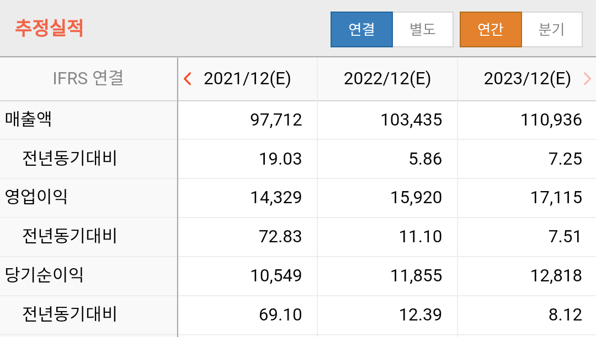This screenshot has width=596, height=337.
Task: Click the sales value 110,936
Action: click(x=551, y=120)
